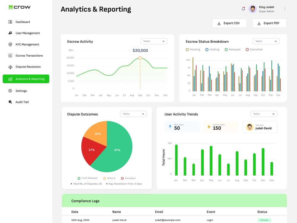Click the May bar in User Activity Trends
This screenshot has width=297, height=223.
pos(211,161)
